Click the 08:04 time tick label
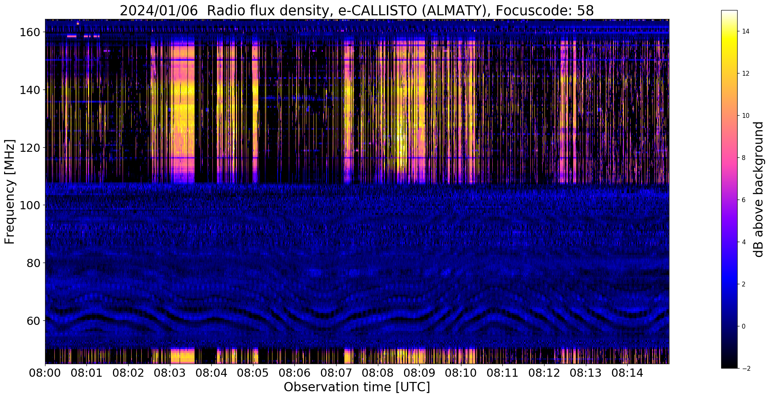 point(211,373)
